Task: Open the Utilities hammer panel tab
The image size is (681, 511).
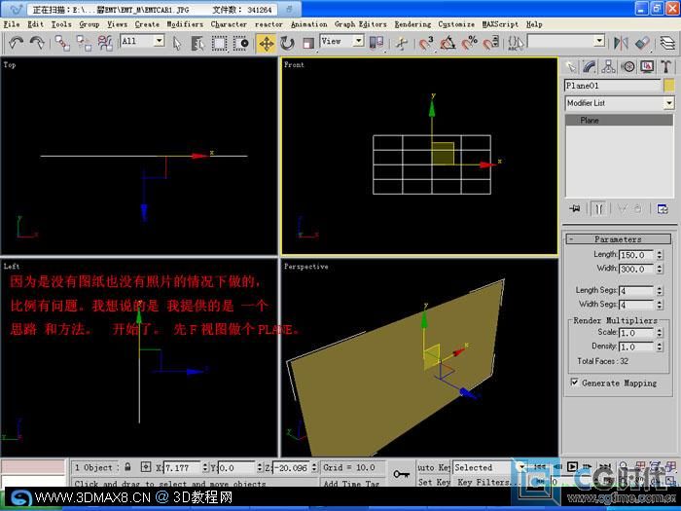Action: 665,66
